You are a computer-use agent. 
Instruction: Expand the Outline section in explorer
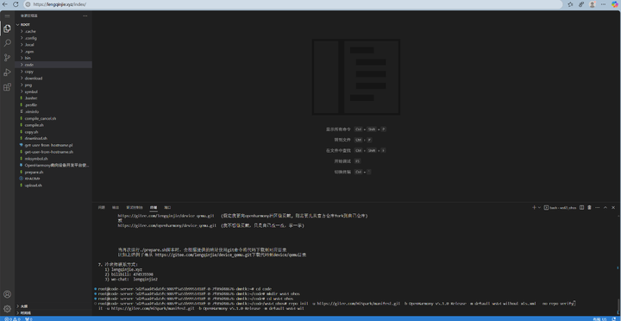[53, 306]
